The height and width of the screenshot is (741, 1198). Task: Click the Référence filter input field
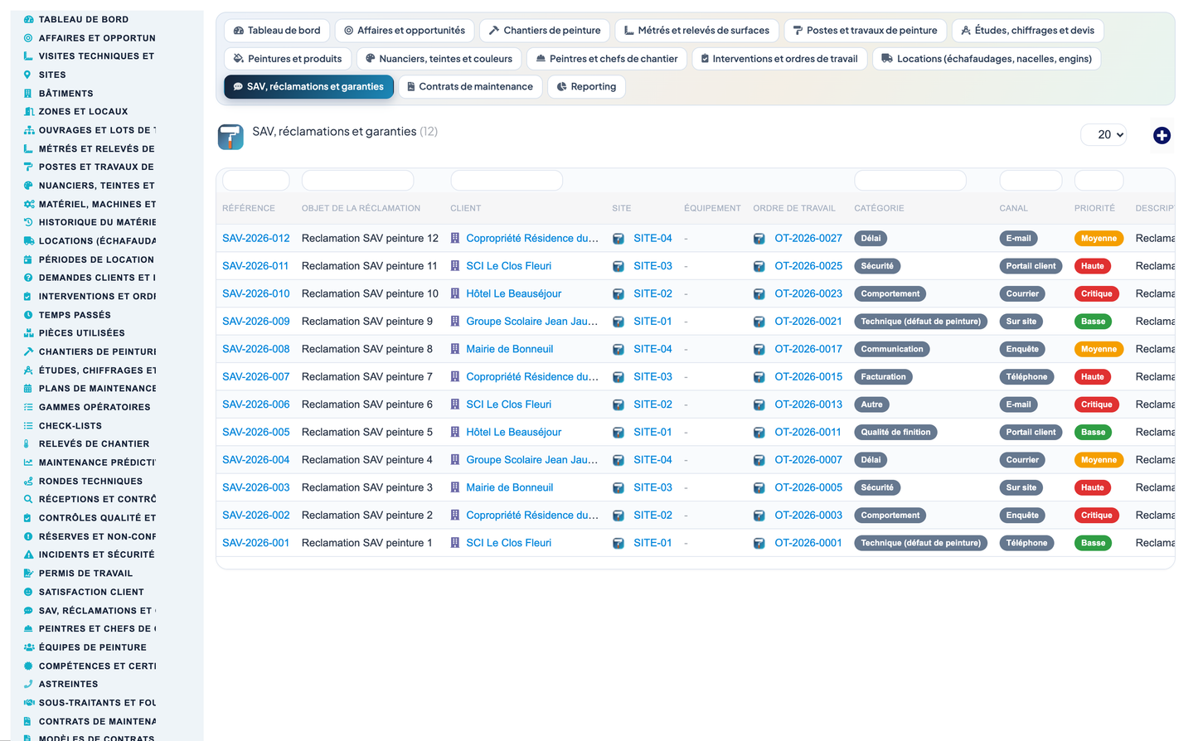(x=256, y=180)
